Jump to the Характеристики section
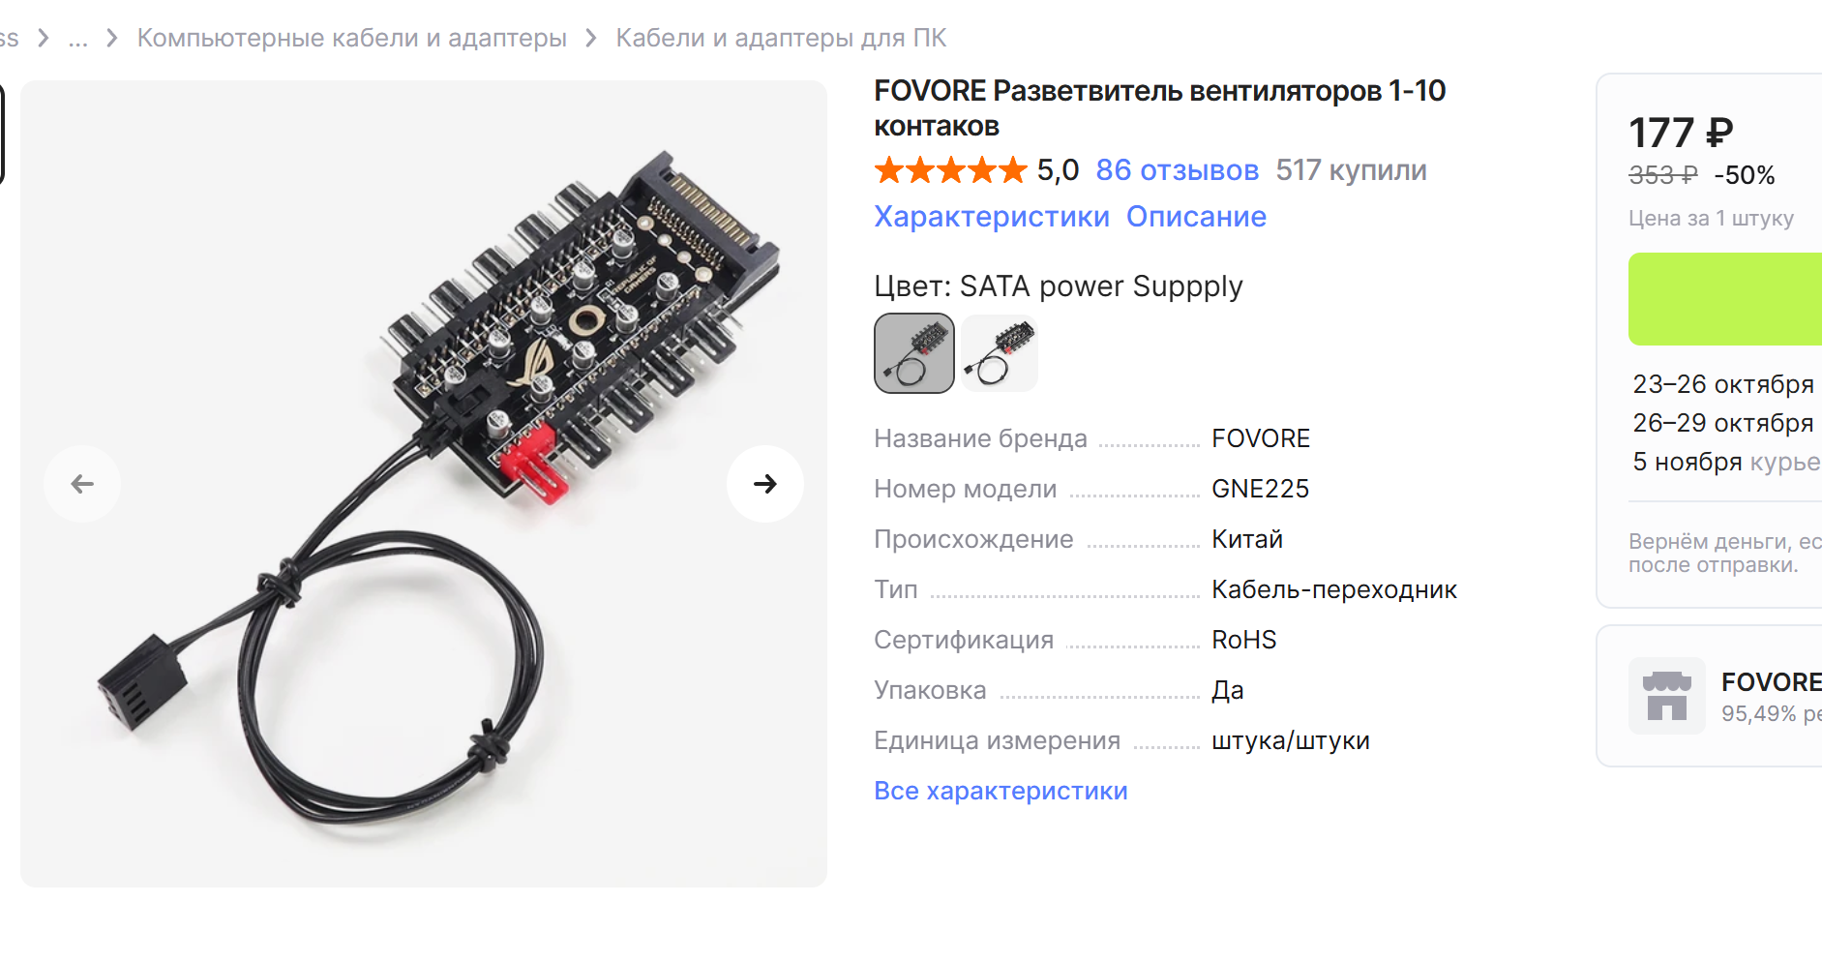1822x962 pixels. point(992,217)
